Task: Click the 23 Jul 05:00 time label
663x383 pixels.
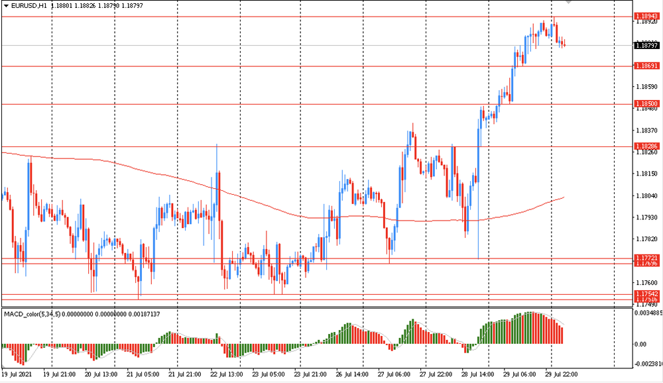Action: point(269,374)
